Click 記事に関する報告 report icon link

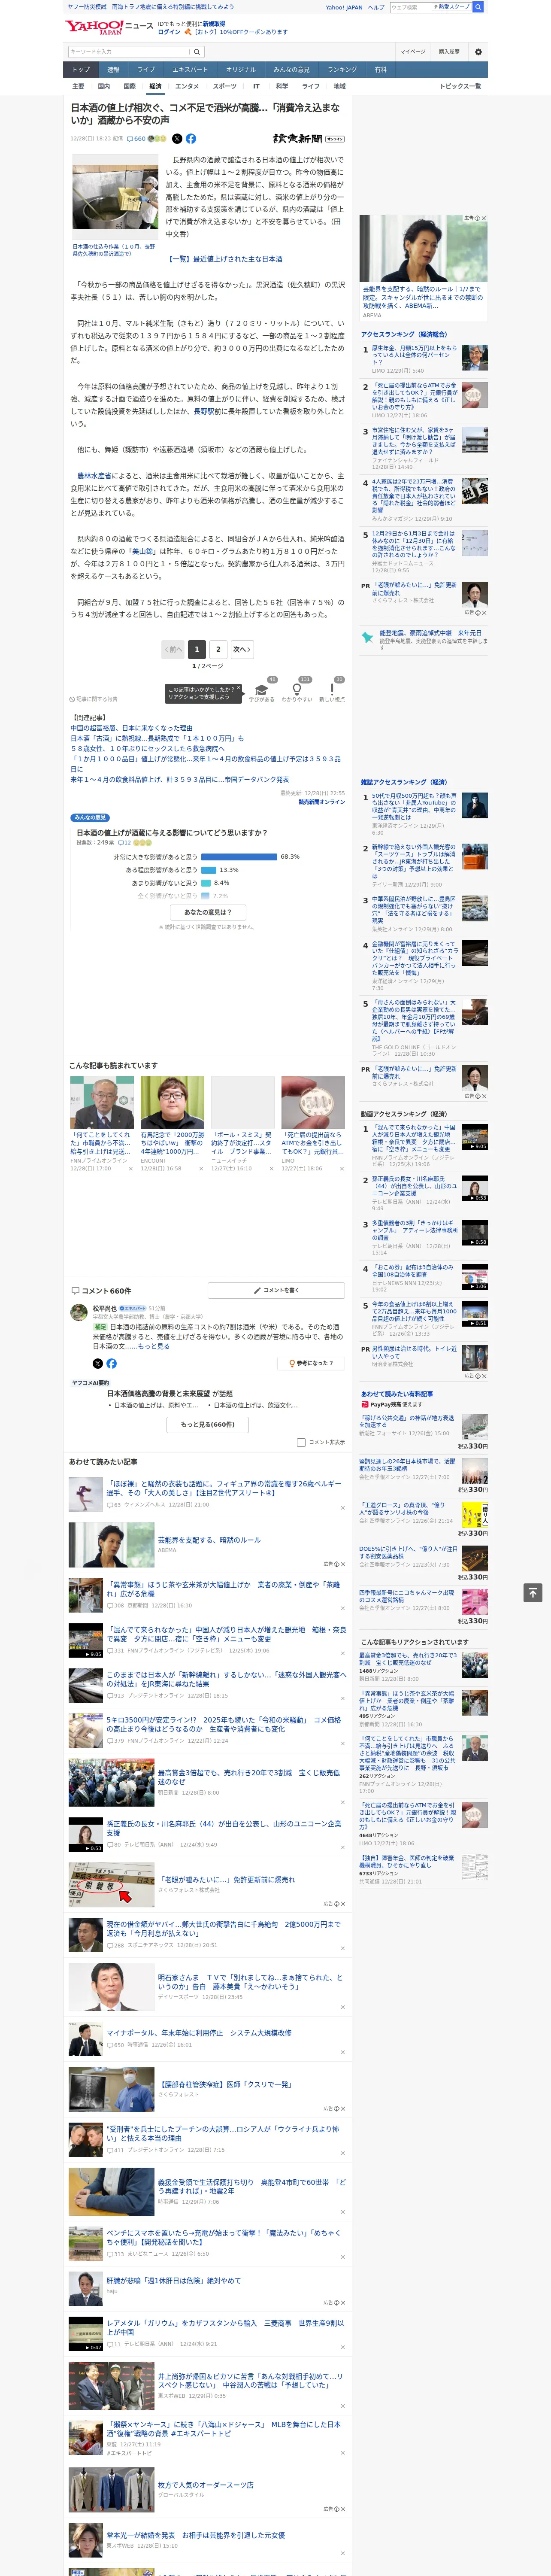tap(93, 699)
